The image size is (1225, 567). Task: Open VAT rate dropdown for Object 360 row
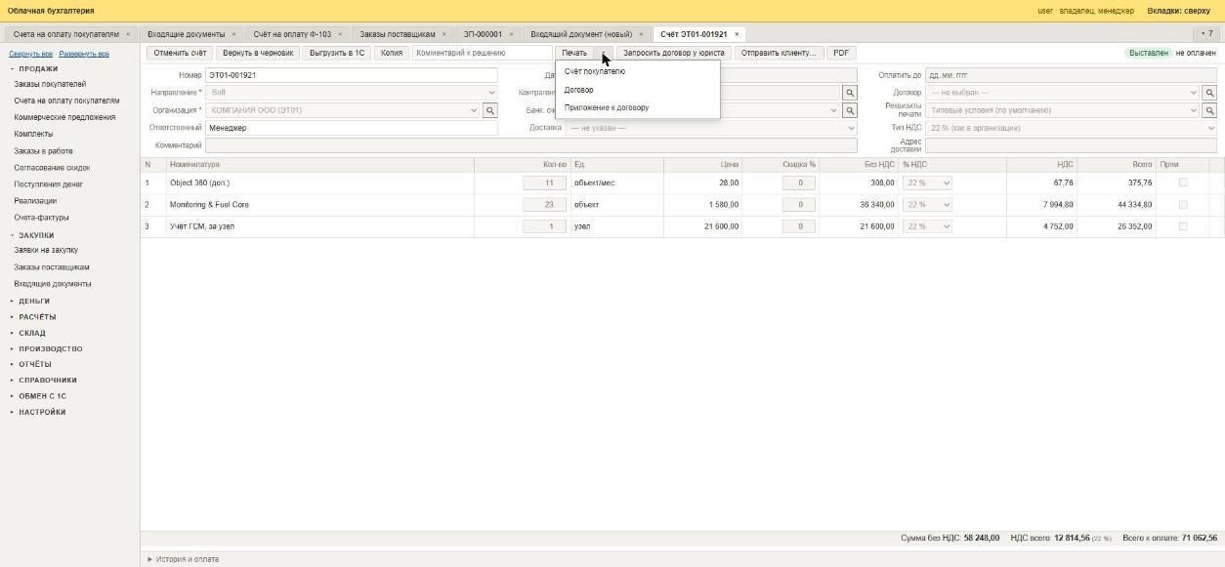tap(927, 182)
